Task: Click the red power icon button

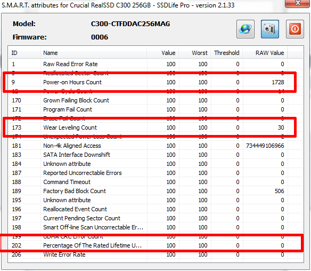Action: point(294,29)
